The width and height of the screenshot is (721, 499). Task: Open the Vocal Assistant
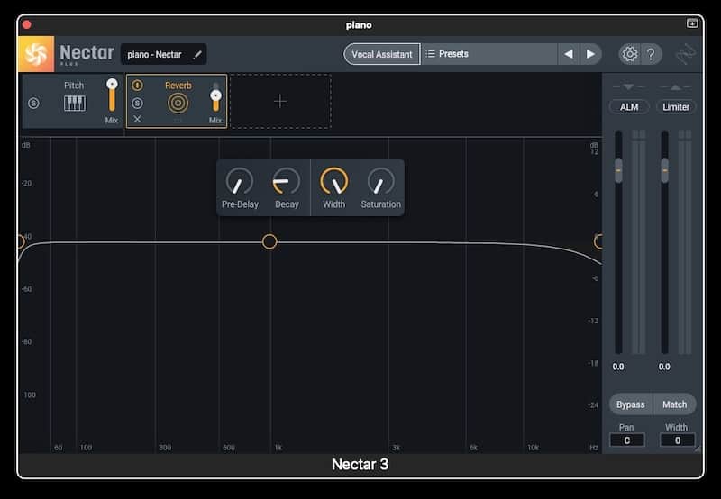[381, 54]
